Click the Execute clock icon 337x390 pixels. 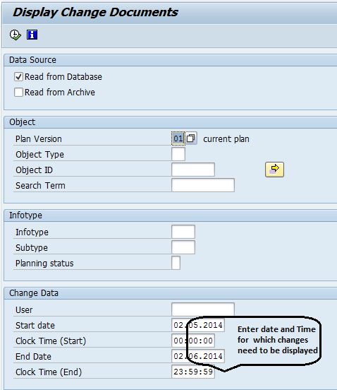[x=16, y=35]
